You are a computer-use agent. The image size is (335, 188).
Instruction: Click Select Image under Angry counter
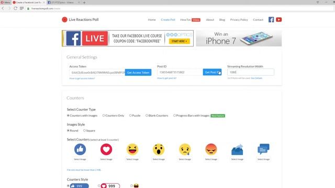(211, 159)
